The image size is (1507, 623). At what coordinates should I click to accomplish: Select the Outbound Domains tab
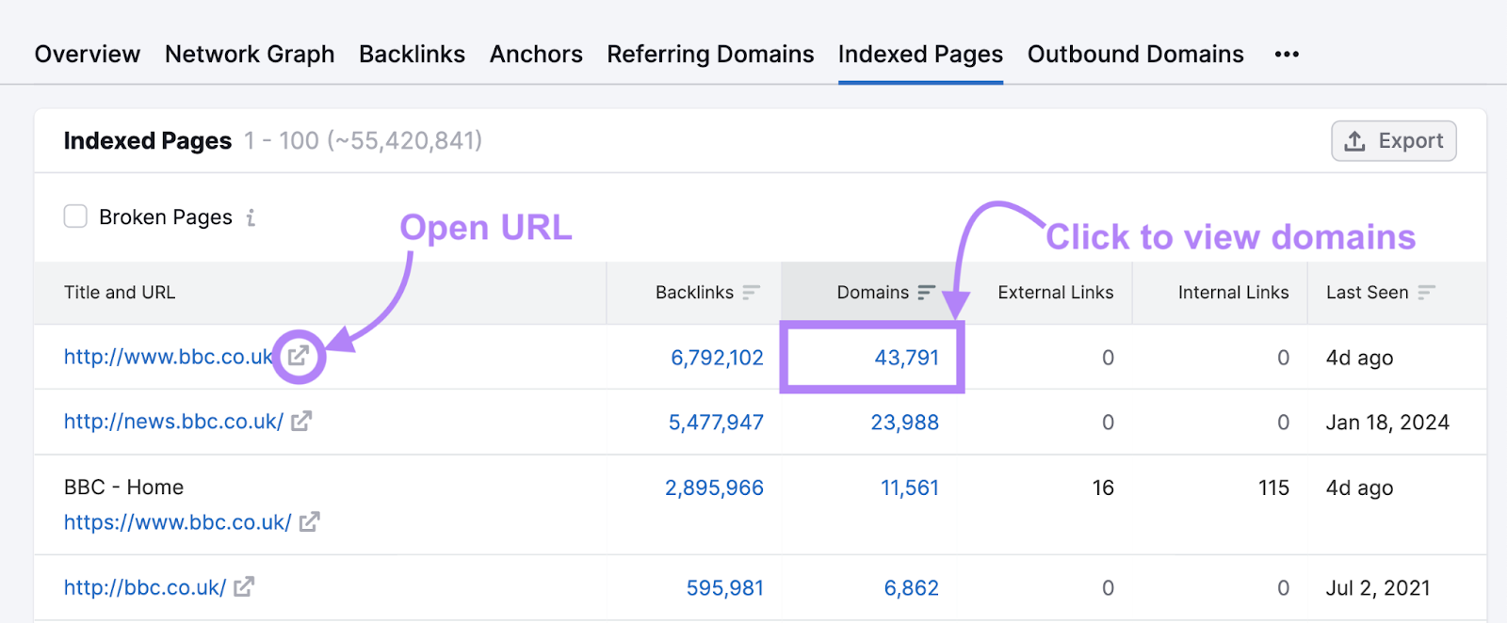click(x=1135, y=55)
